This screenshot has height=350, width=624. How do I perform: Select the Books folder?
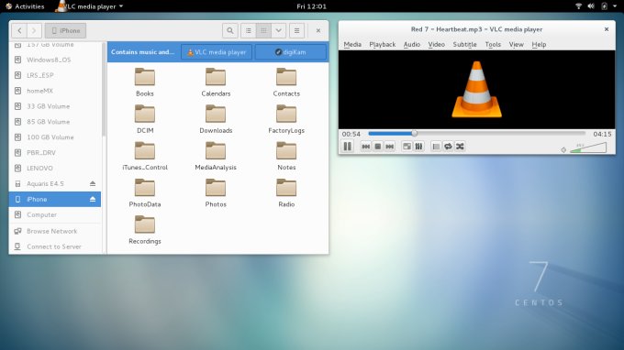(145, 82)
